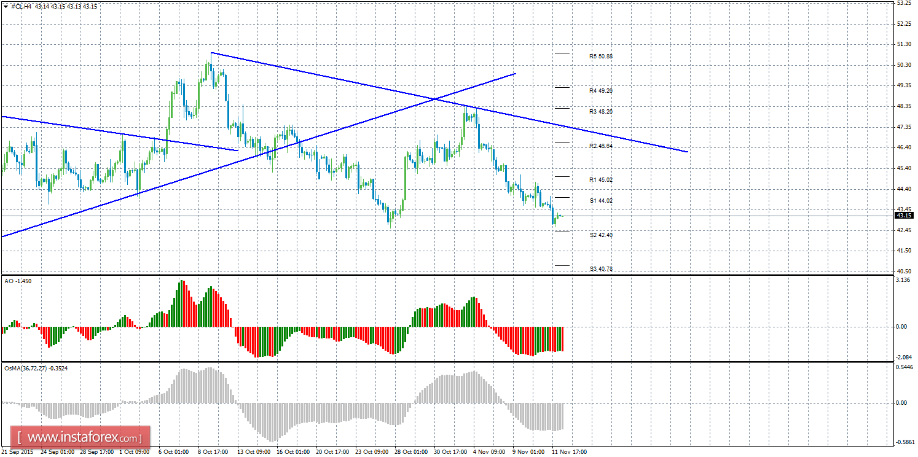The image size is (918, 457).
Task: Click the 52.25 price axis value
Action: [x=903, y=24]
